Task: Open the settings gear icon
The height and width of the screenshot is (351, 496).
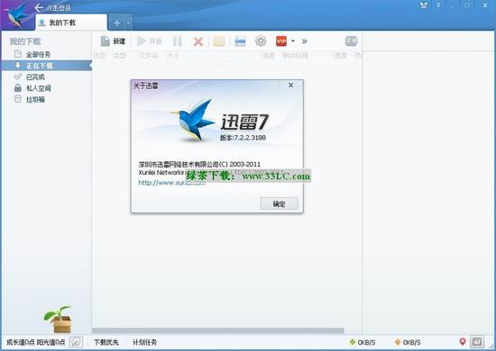Action: (261, 41)
